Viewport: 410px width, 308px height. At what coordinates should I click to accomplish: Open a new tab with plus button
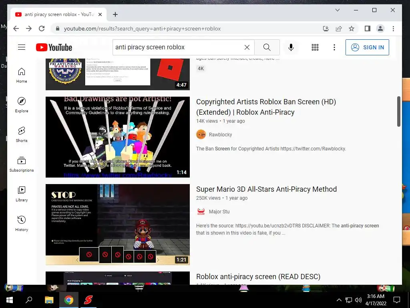115,14
